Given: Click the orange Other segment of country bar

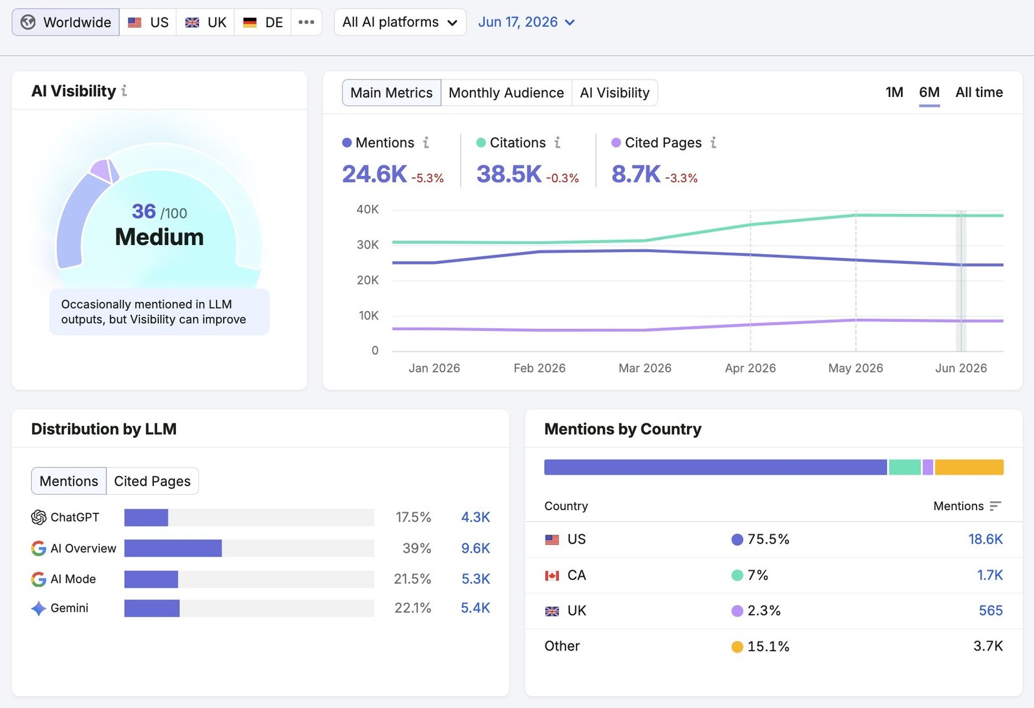Looking at the screenshot, I should click(x=969, y=467).
